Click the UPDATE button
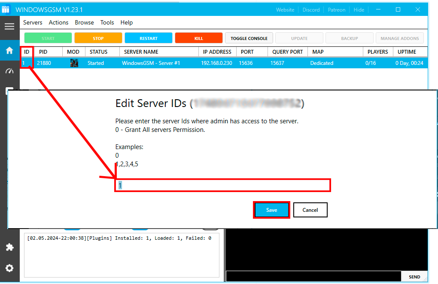This screenshot has height=284, width=438. (299, 38)
